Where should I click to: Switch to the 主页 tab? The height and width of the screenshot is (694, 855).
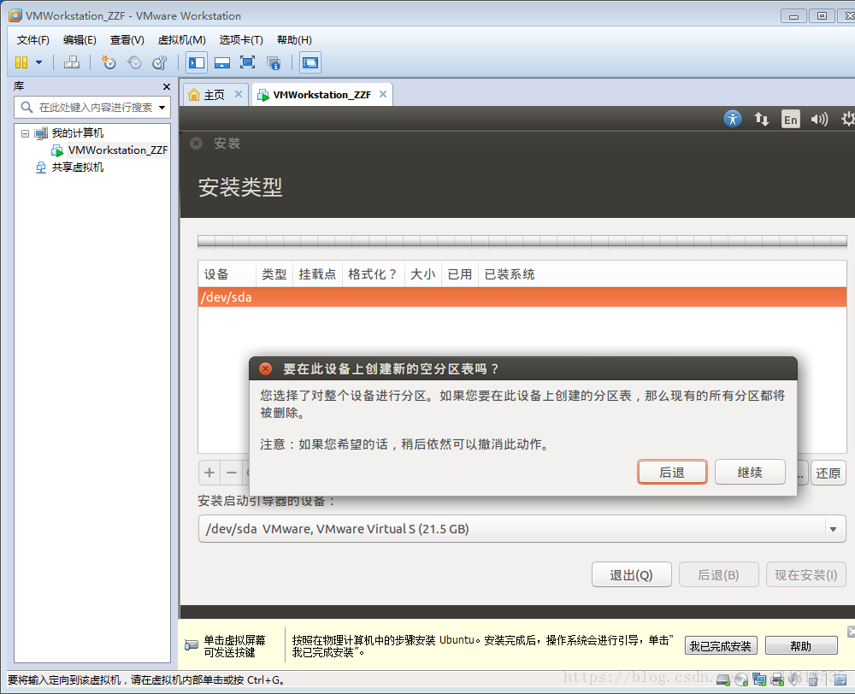pos(214,95)
